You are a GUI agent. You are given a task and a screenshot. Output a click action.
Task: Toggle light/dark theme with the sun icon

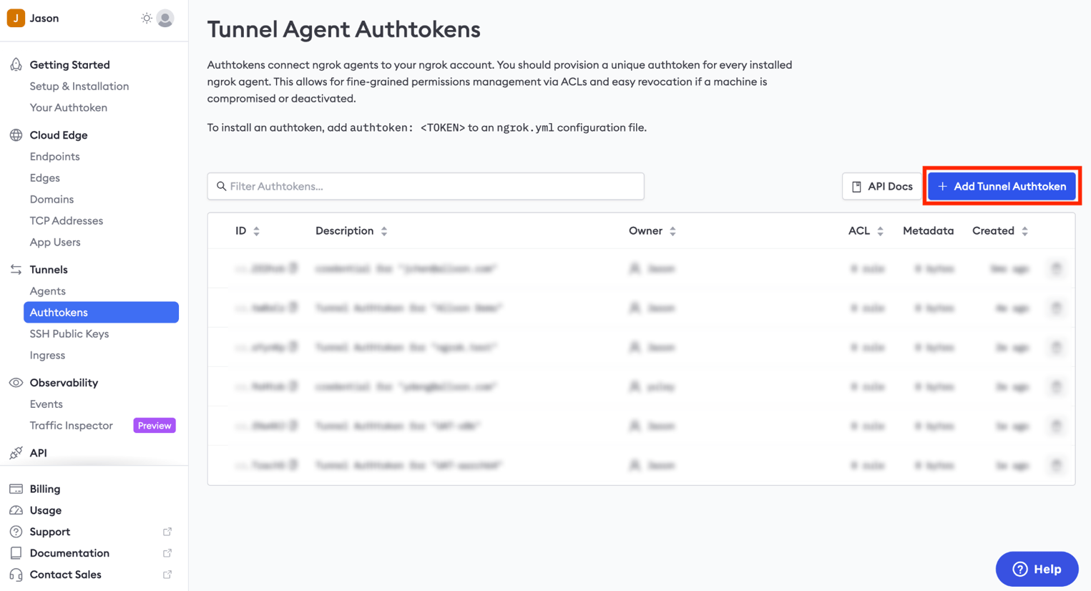[x=148, y=18]
